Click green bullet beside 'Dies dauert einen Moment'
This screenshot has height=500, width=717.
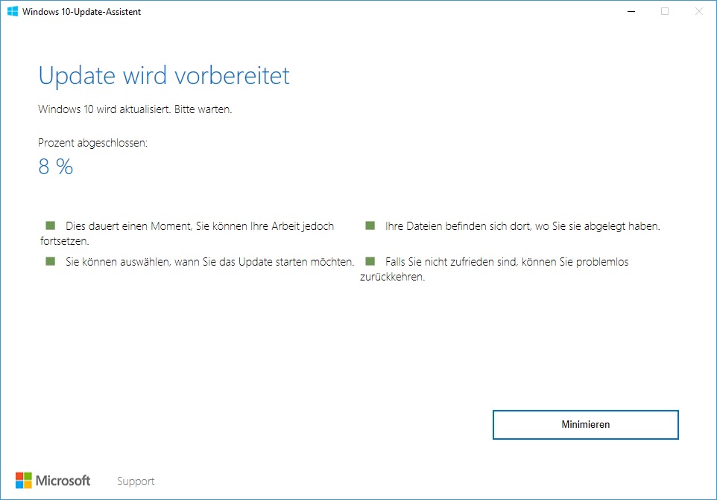(x=50, y=225)
